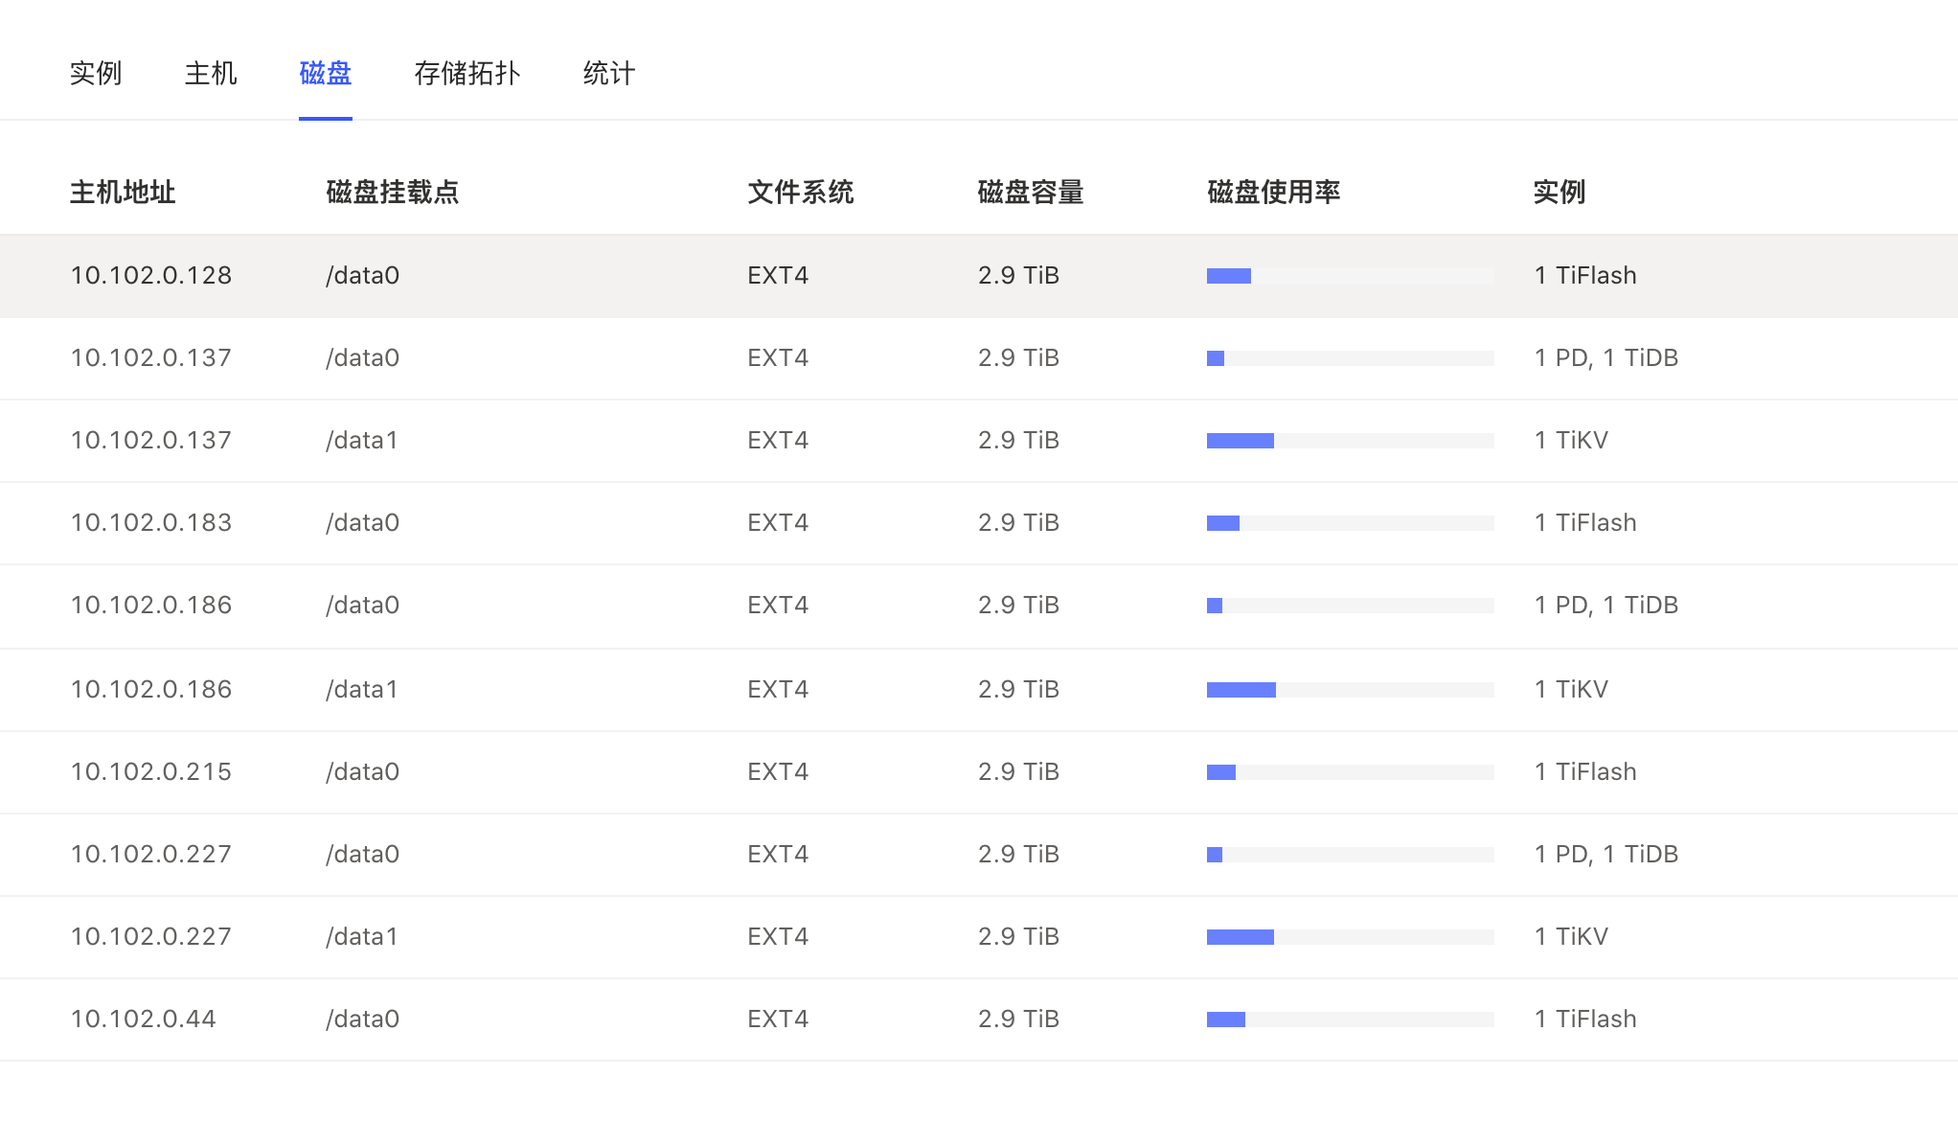Click usage bar for 10.102.0.183 row
1958x1123 pixels.
(1350, 523)
